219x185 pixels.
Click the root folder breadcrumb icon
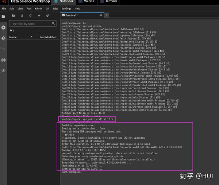coord(11,30)
